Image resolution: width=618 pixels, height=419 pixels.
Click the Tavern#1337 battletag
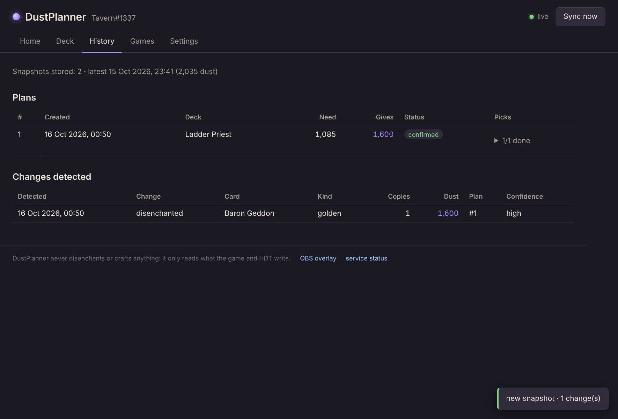point(113,18)
